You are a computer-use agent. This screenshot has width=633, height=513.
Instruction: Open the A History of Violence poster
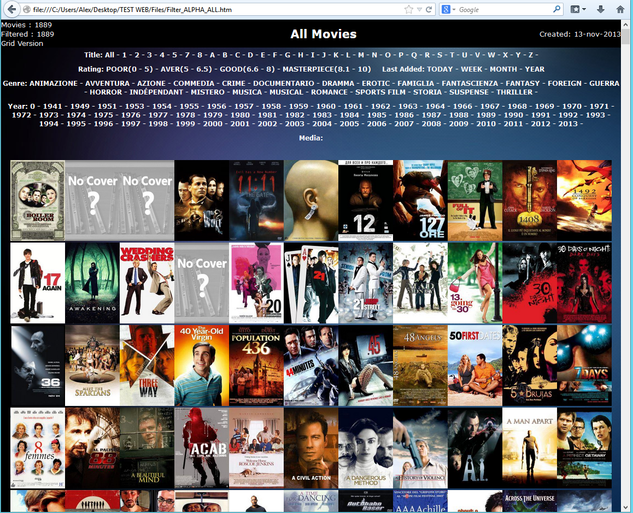pos(420,447)
